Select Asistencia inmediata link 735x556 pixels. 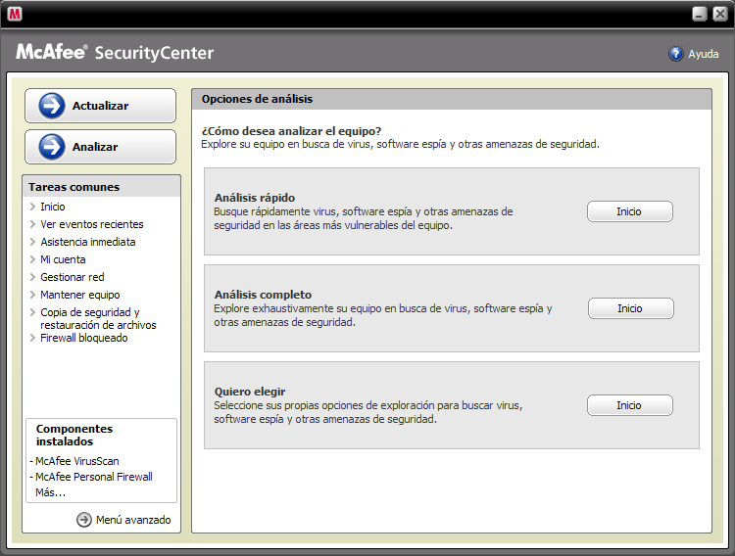tap(87, 242)
